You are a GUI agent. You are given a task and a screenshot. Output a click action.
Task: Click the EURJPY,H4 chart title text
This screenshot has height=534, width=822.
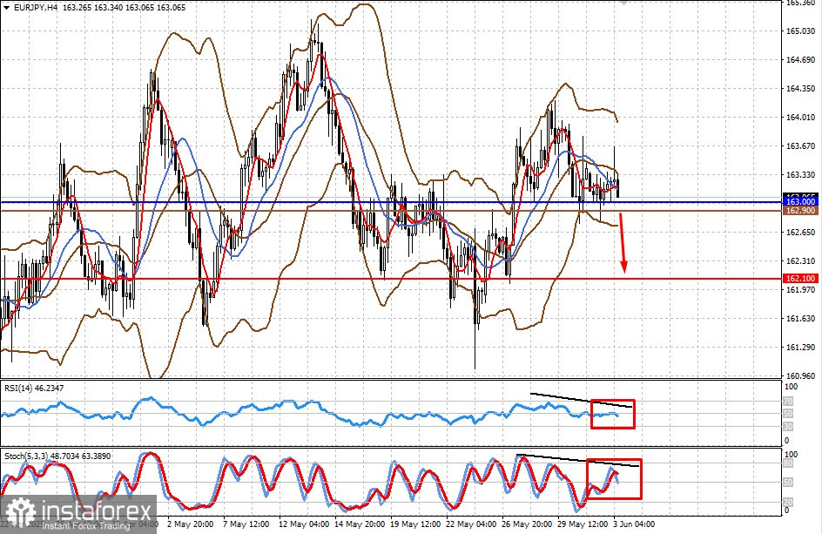click(x=35, y=8)
